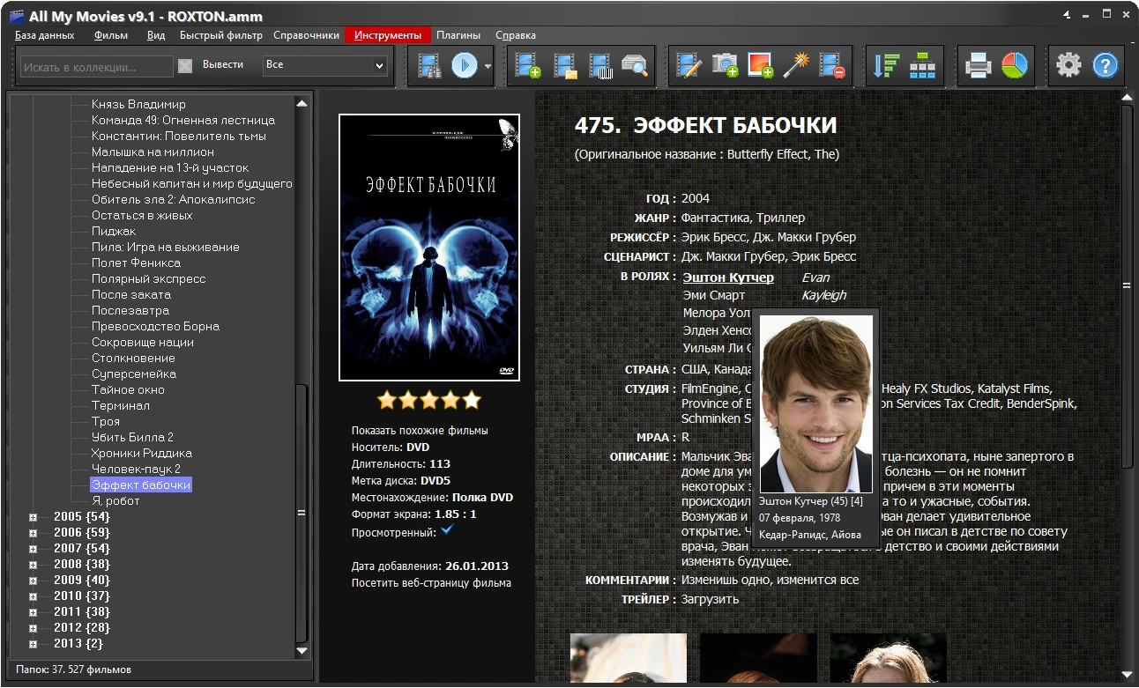
Task: Open grouping tree structure icon
Action: tap(922, 66)
